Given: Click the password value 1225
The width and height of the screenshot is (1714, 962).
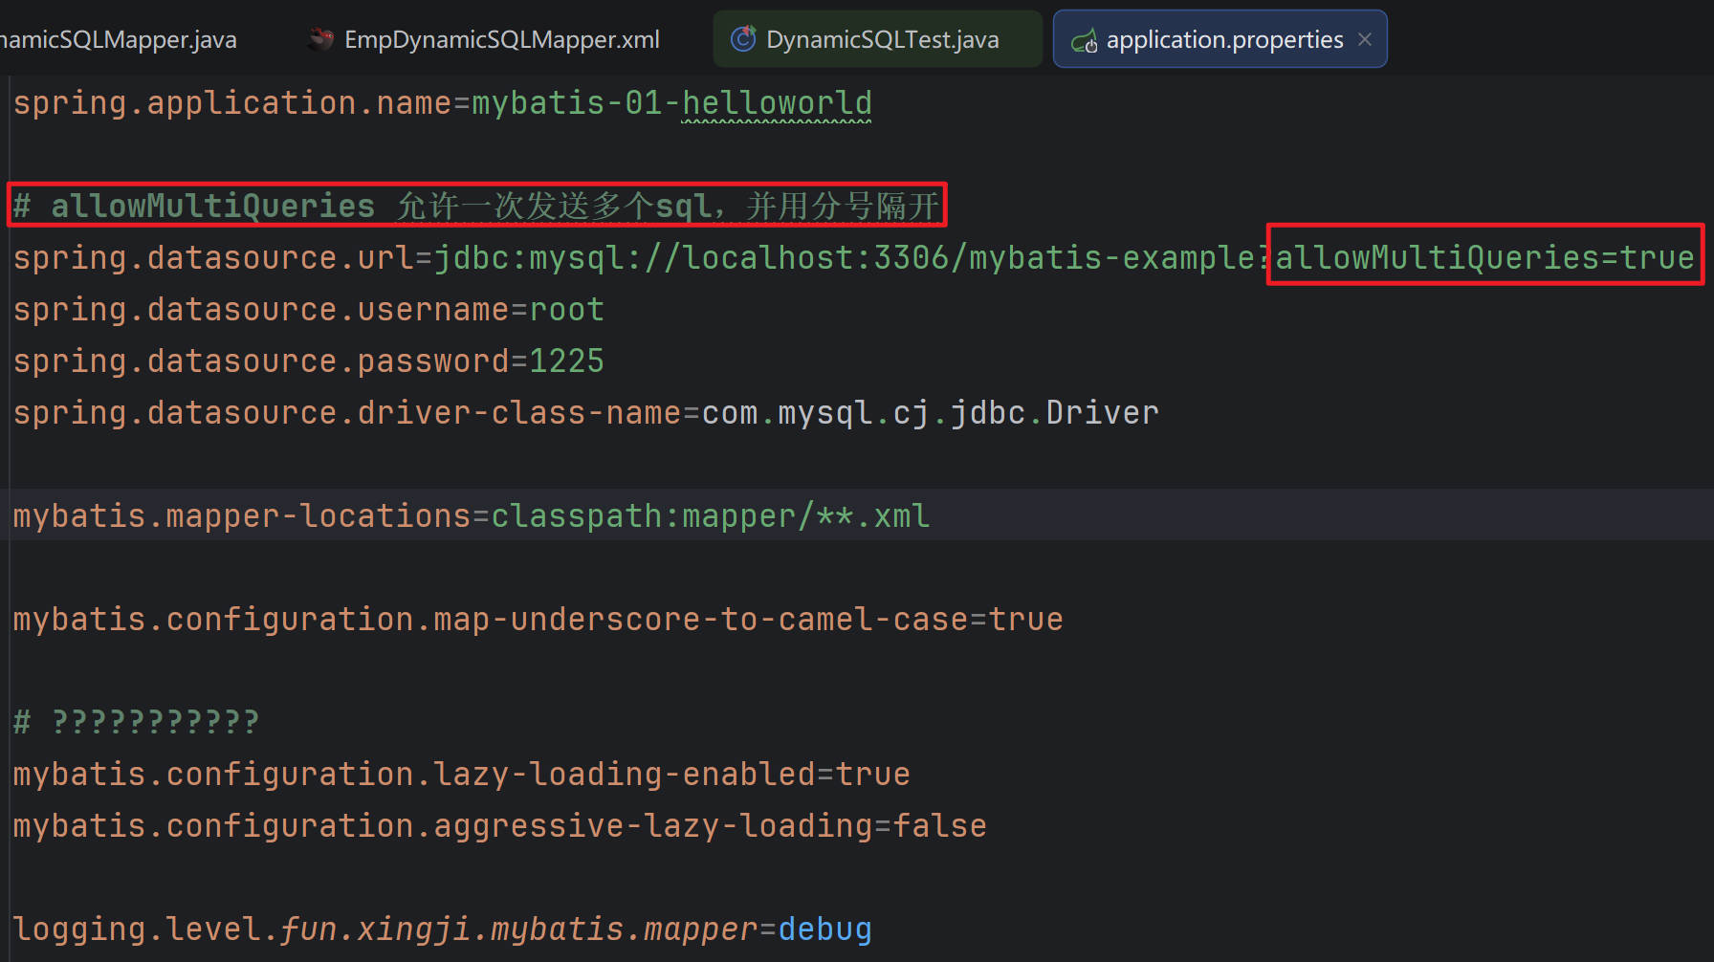Looking at the screenshot, I should pyautogui.click(x=566, y=361).
